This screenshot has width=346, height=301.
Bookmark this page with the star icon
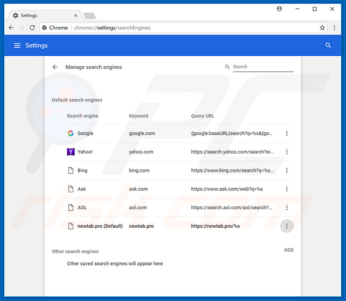point(322,28)
